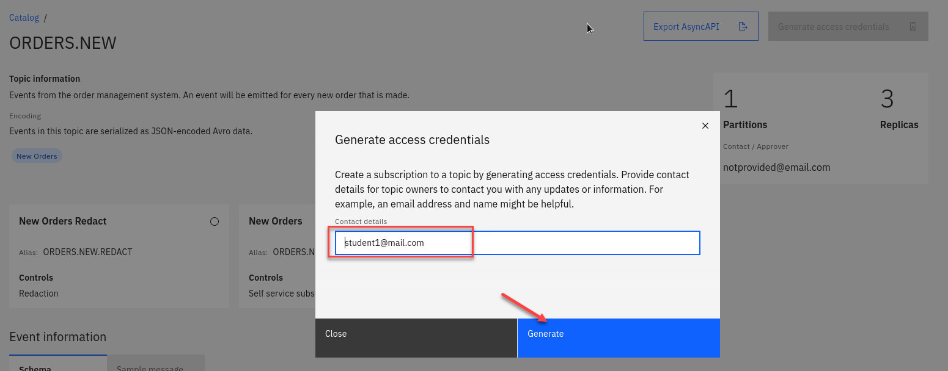Click the Event information section heading
The image size is (948, 371).
(58, 337)
